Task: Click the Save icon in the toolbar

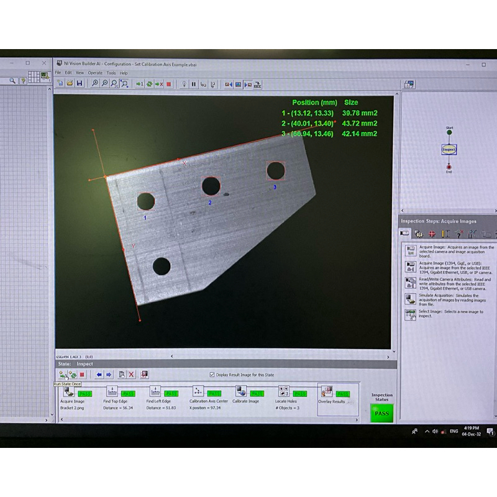Action: [x=80, y=83]
